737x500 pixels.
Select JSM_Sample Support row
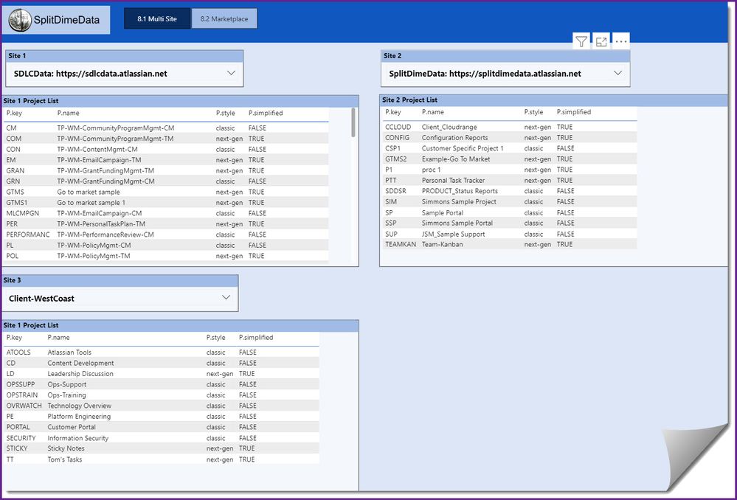(510, 234)
